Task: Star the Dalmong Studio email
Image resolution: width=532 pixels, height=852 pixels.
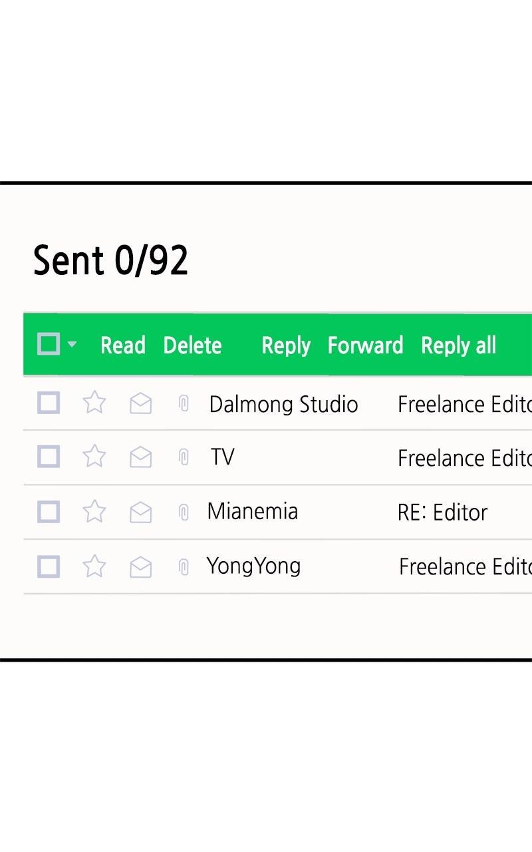Action: (94, 403)
